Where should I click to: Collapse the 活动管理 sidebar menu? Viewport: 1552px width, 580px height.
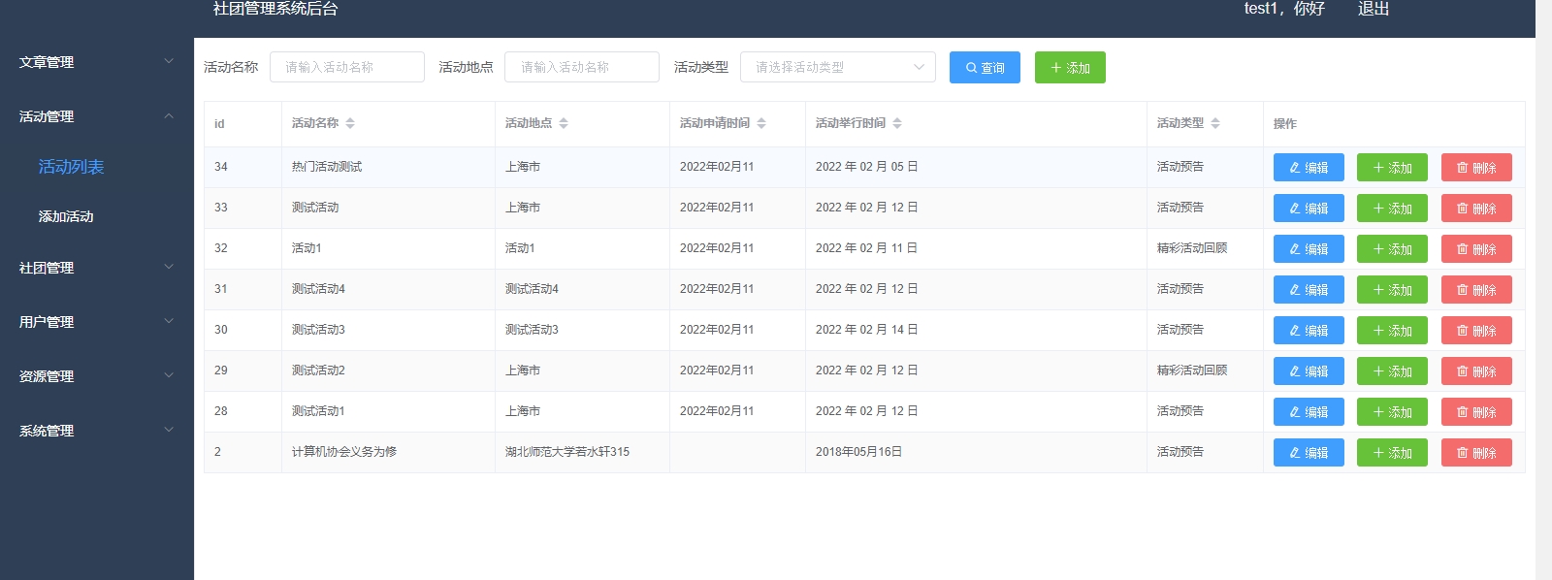(97, 116)
